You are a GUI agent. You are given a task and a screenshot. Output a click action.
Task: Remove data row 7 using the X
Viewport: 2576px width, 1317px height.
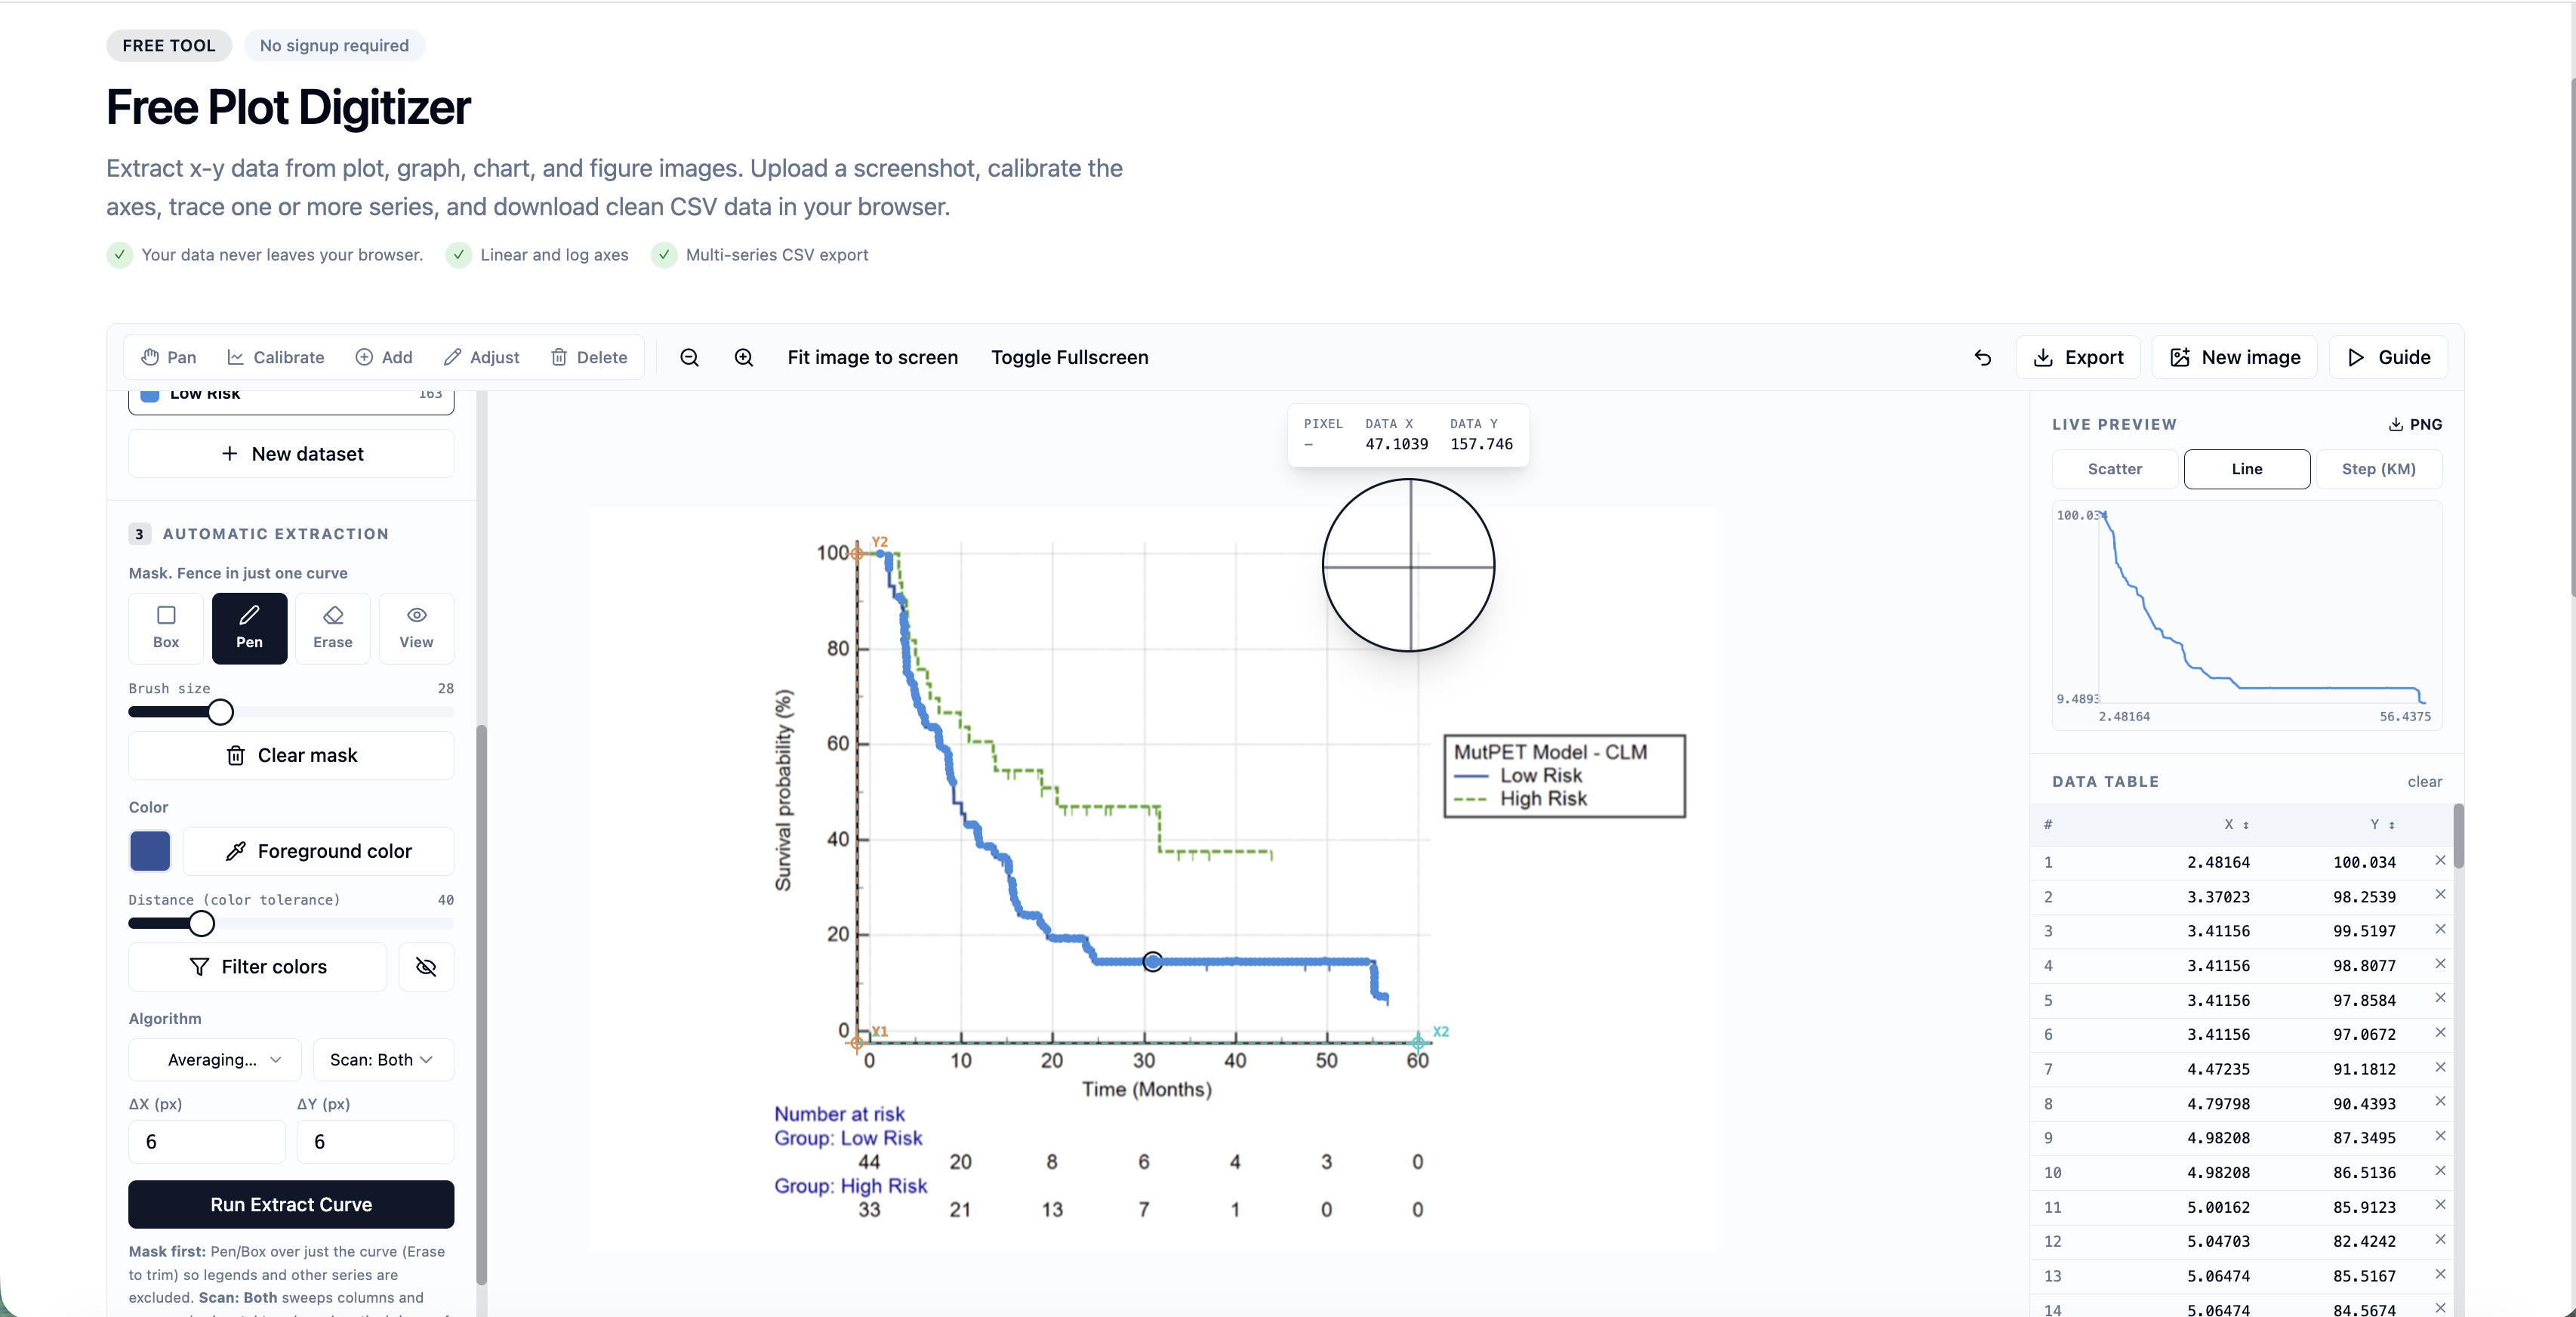(2440, 1067)
